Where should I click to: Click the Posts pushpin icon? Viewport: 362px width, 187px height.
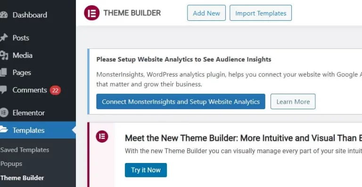click(x=4, y=38)
